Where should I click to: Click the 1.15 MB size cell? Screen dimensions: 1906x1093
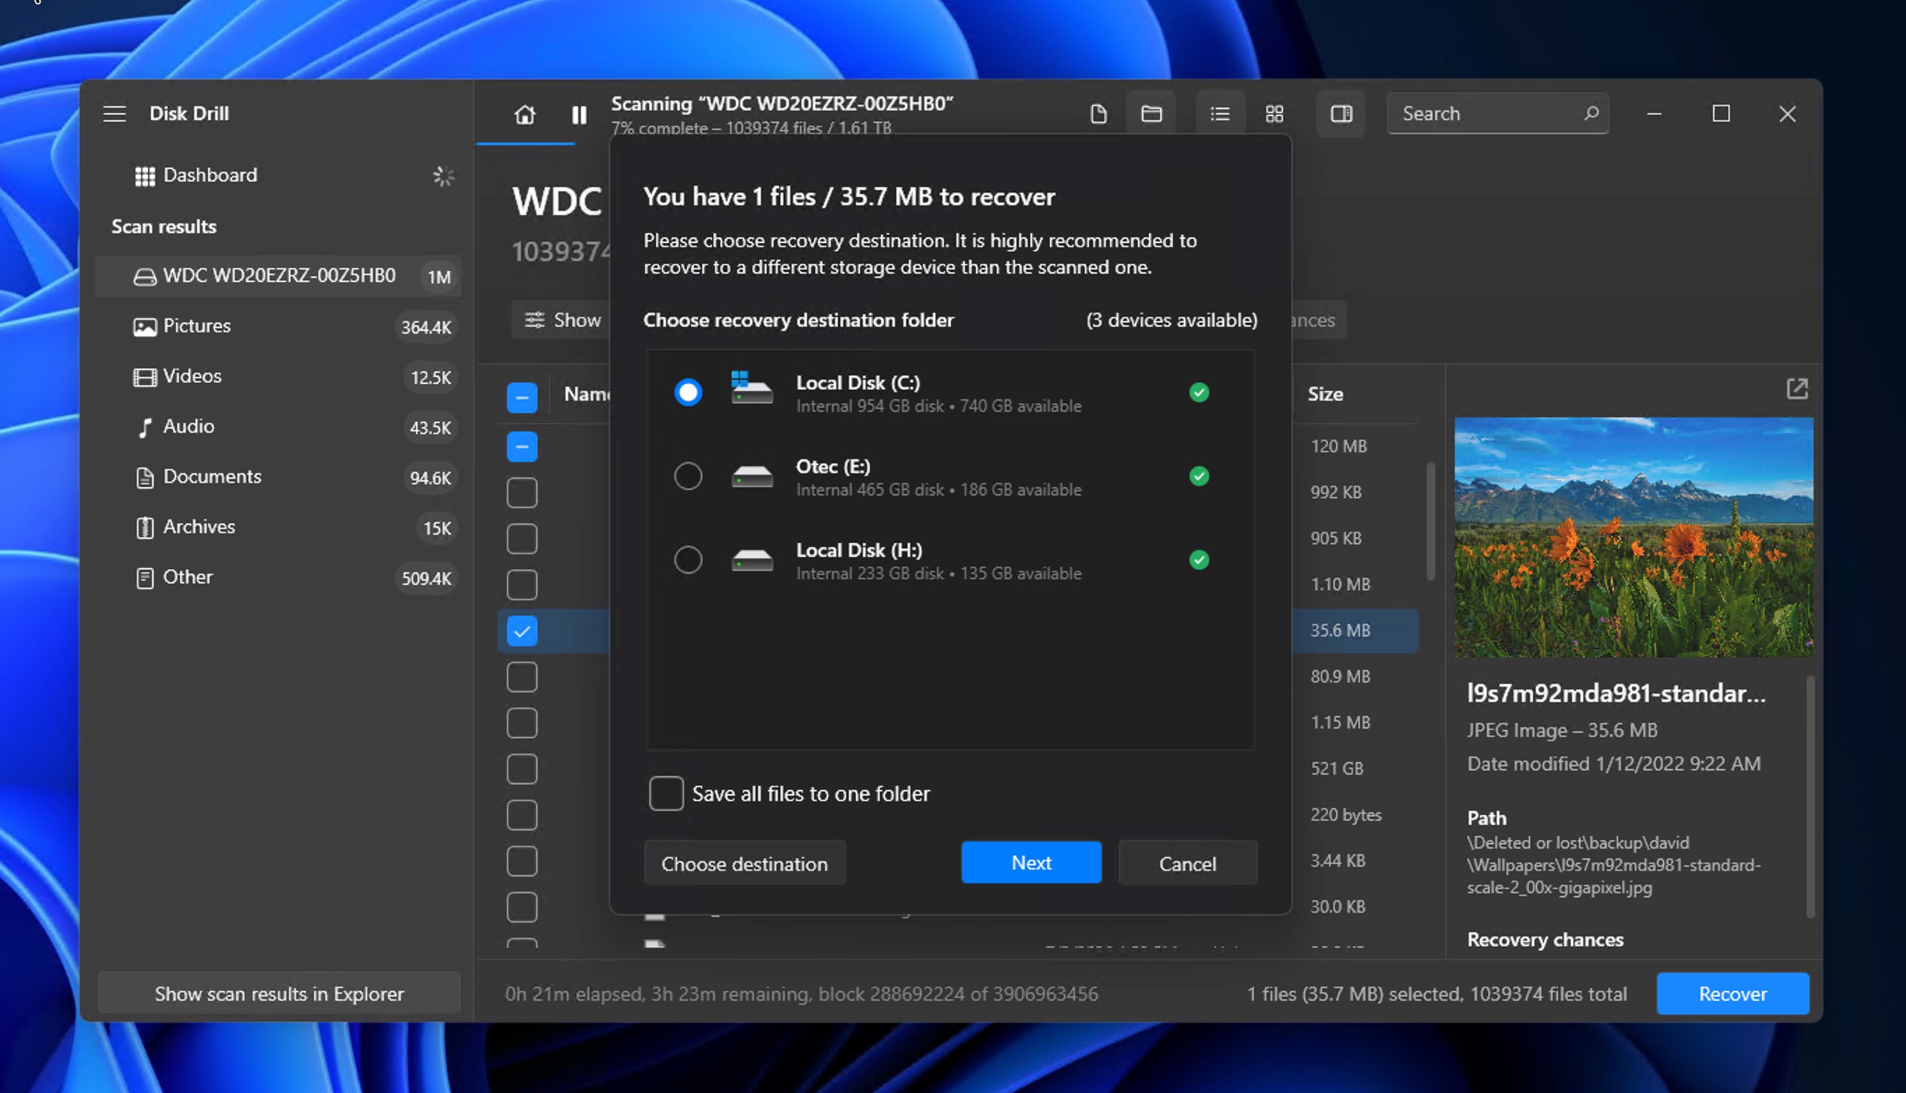click(x=1340, y=722)
